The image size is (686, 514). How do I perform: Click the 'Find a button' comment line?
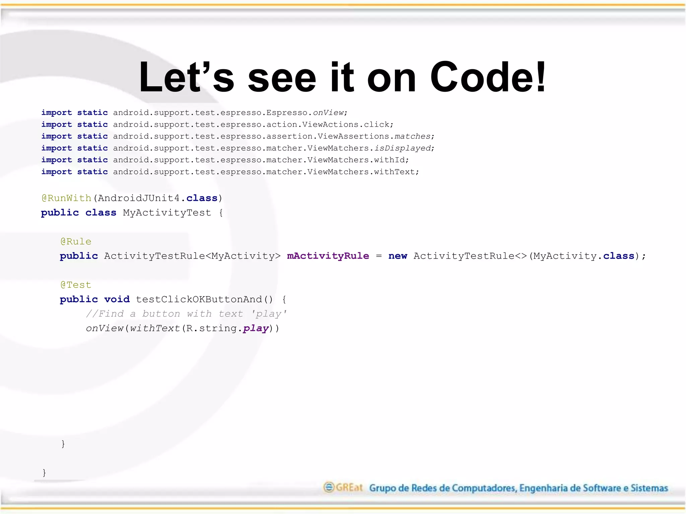(x=186, y=314)
